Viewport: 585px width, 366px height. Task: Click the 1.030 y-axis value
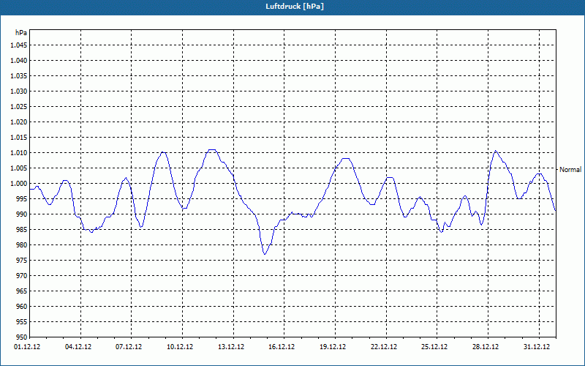tap(19, 91)
